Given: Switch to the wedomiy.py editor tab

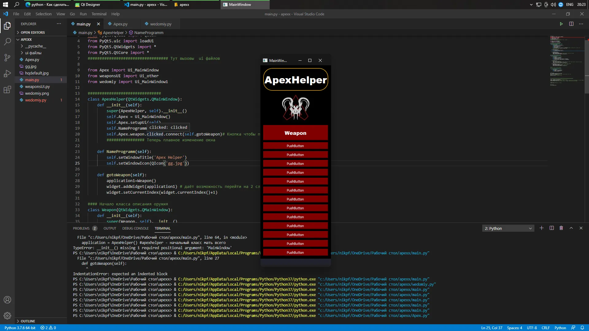Looking at the screenshot, I should tap(160, 24).
